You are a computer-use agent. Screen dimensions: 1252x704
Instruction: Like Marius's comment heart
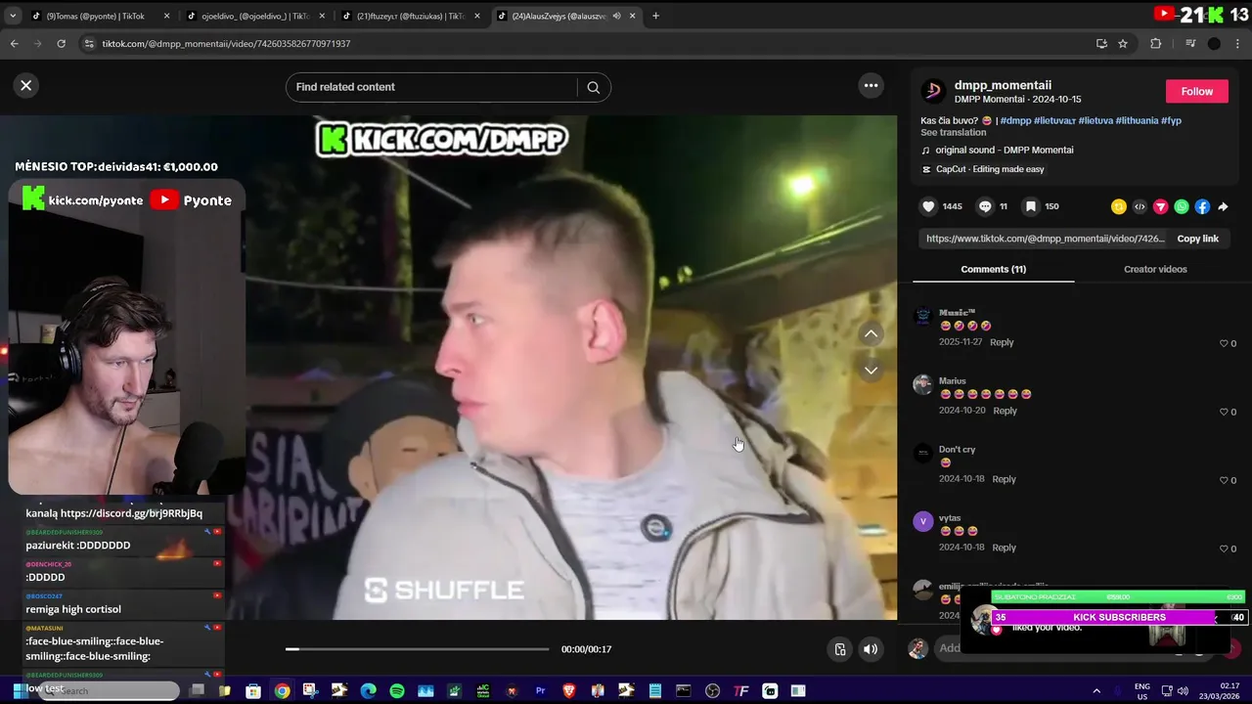tap(1224, 412)
